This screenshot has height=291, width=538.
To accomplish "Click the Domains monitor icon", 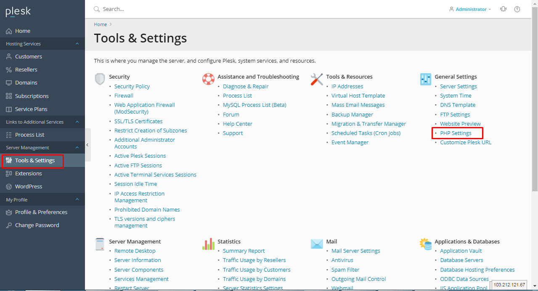I will pos(9,83).
